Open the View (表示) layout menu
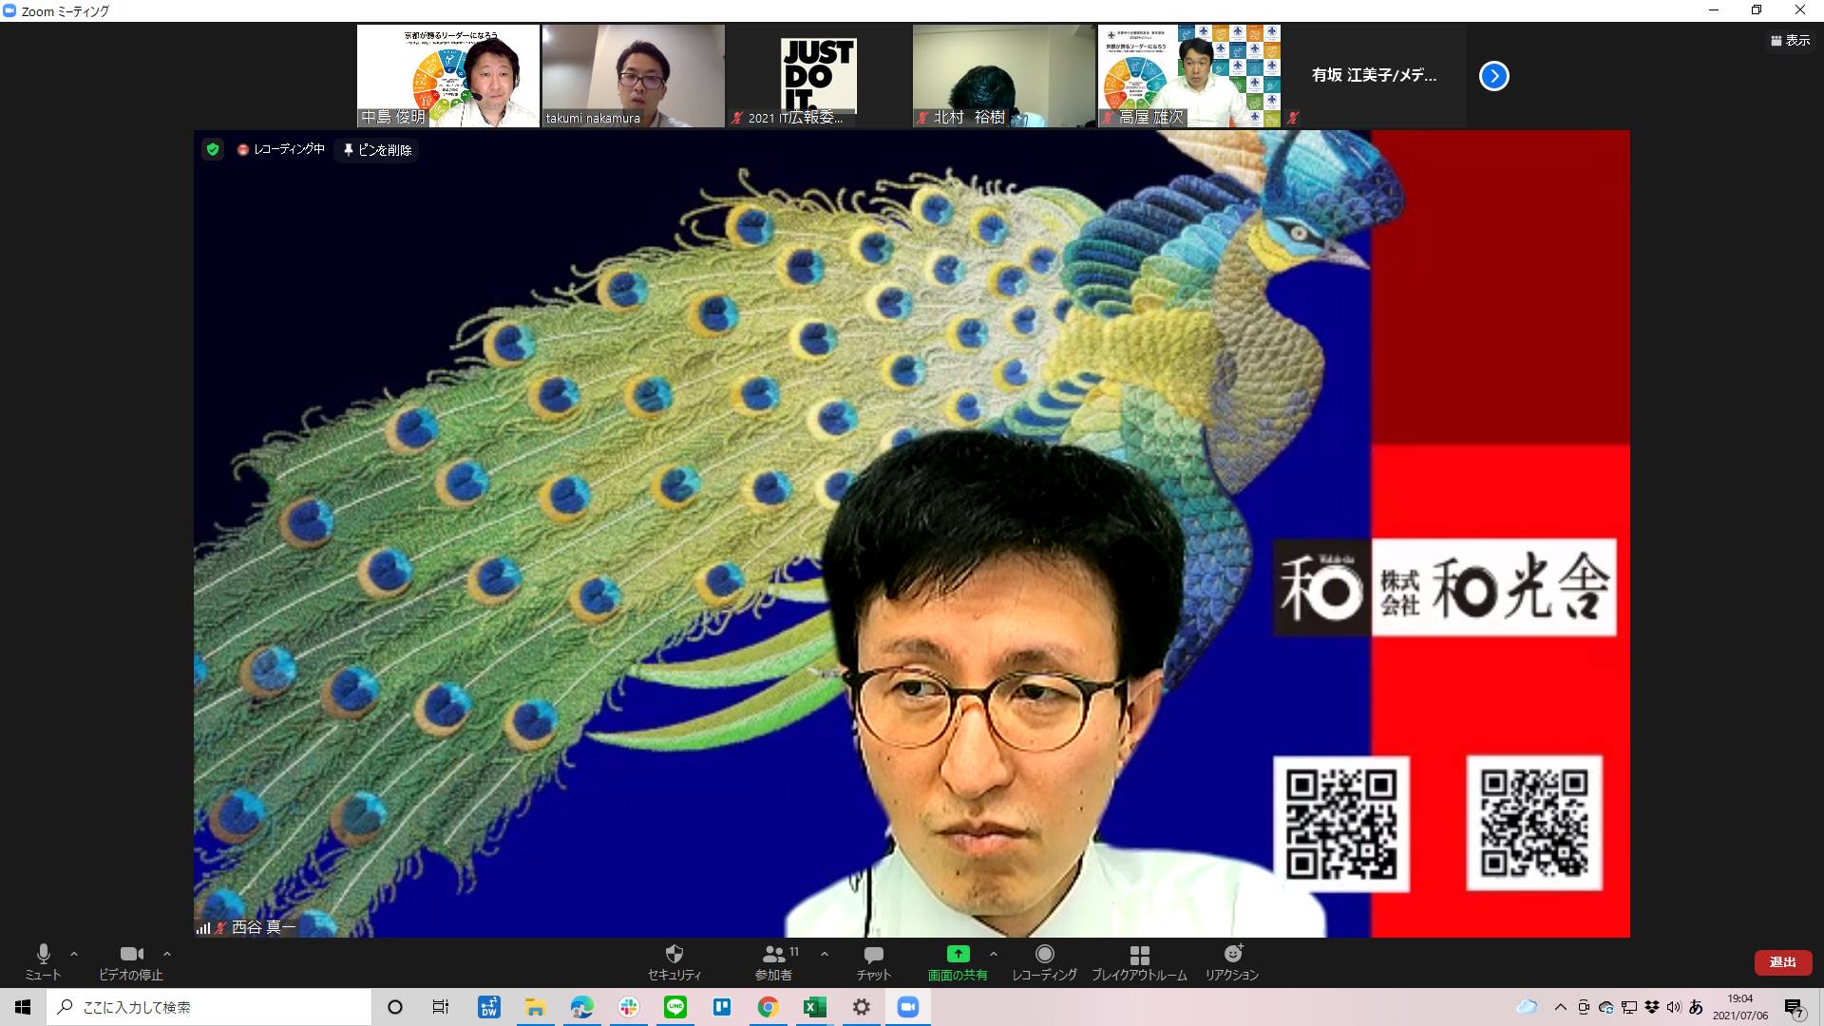Viewport: 1824px width, 1026px height. (1791, 41)
